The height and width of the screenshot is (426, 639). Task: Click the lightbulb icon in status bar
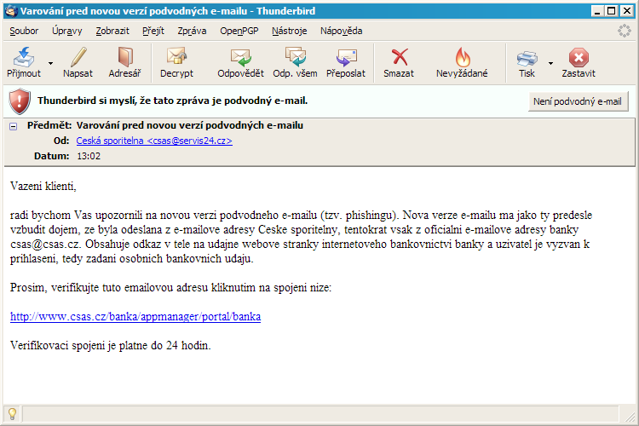[12, 414]
